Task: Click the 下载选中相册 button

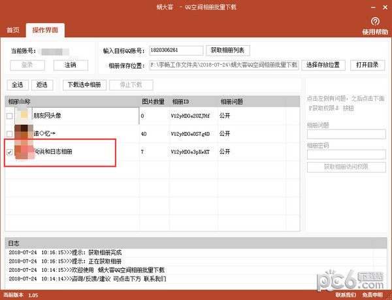Action: (84, 85)
